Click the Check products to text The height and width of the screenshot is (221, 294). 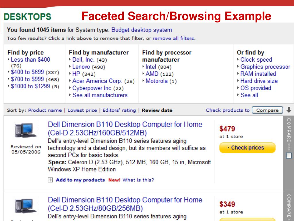228,110
